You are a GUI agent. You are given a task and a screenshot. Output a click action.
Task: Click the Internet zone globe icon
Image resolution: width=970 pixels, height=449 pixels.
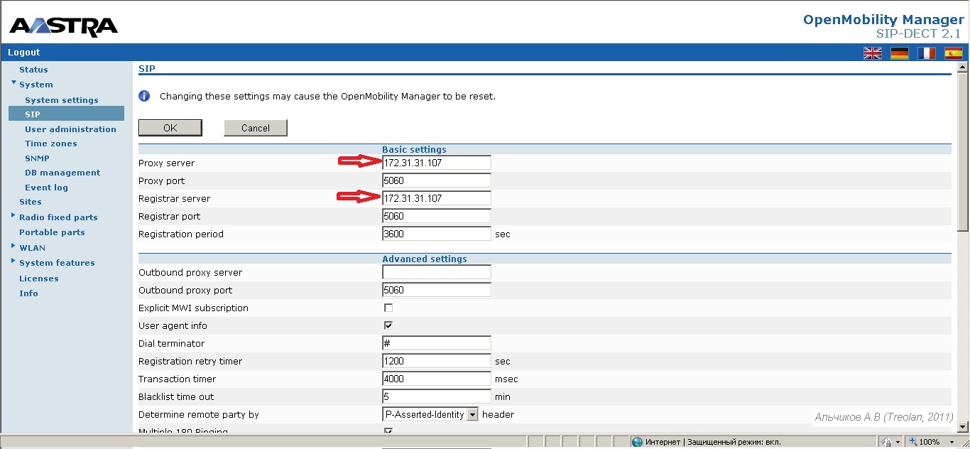[x=636, y=440]
